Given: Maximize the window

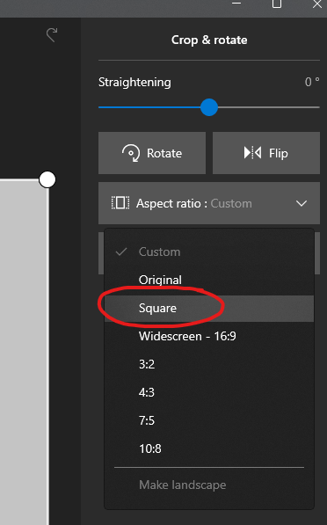Looking at the screenshot, I should pyautogui.click(x=277, y=4).
